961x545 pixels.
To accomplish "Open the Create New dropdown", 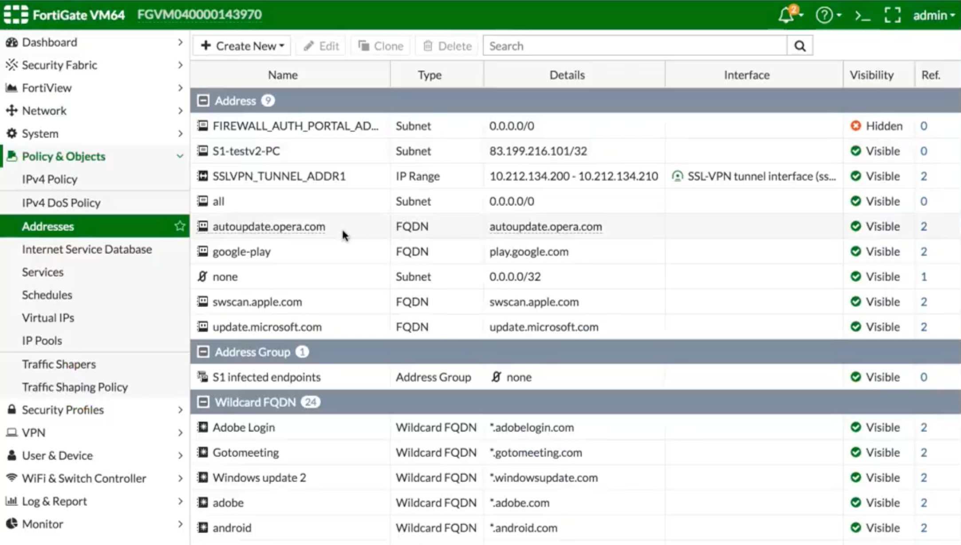I will 242,46.
